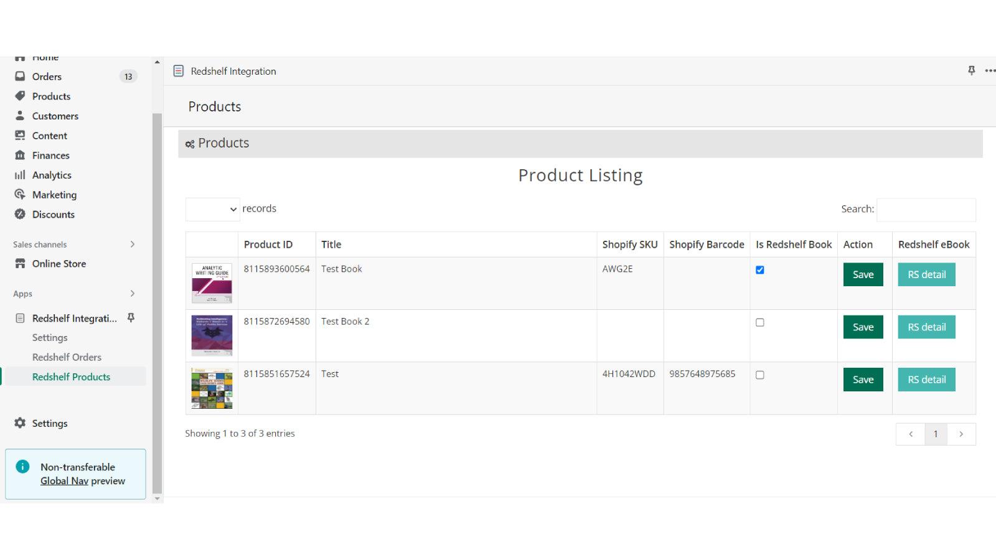Open Redshelf Orders in the sidebar
996x560 pixels.
67,357
